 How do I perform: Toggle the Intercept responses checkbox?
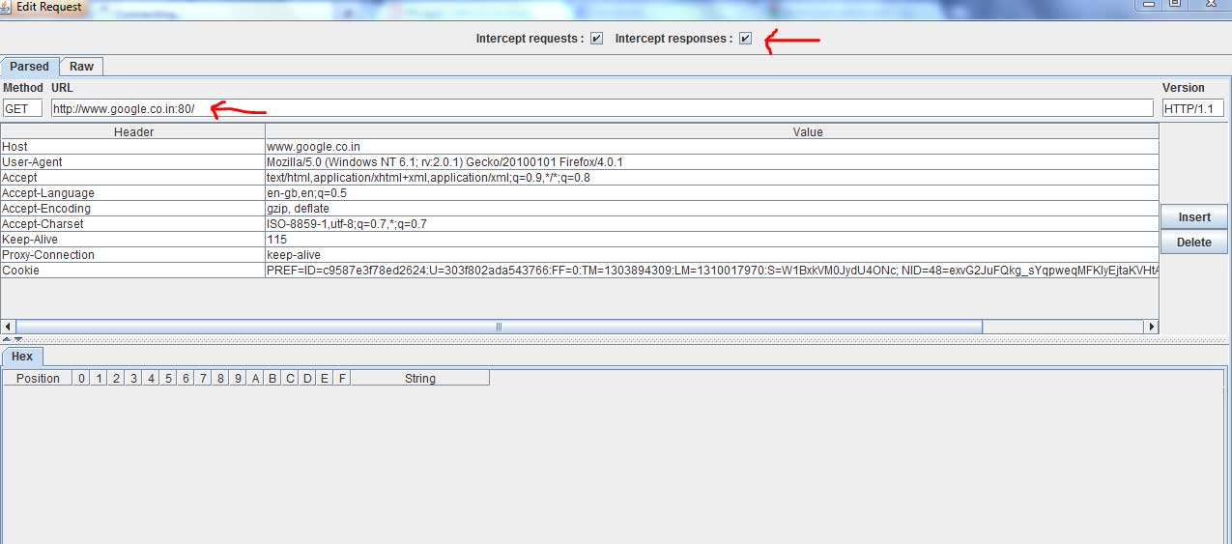[x=745, y=39]
